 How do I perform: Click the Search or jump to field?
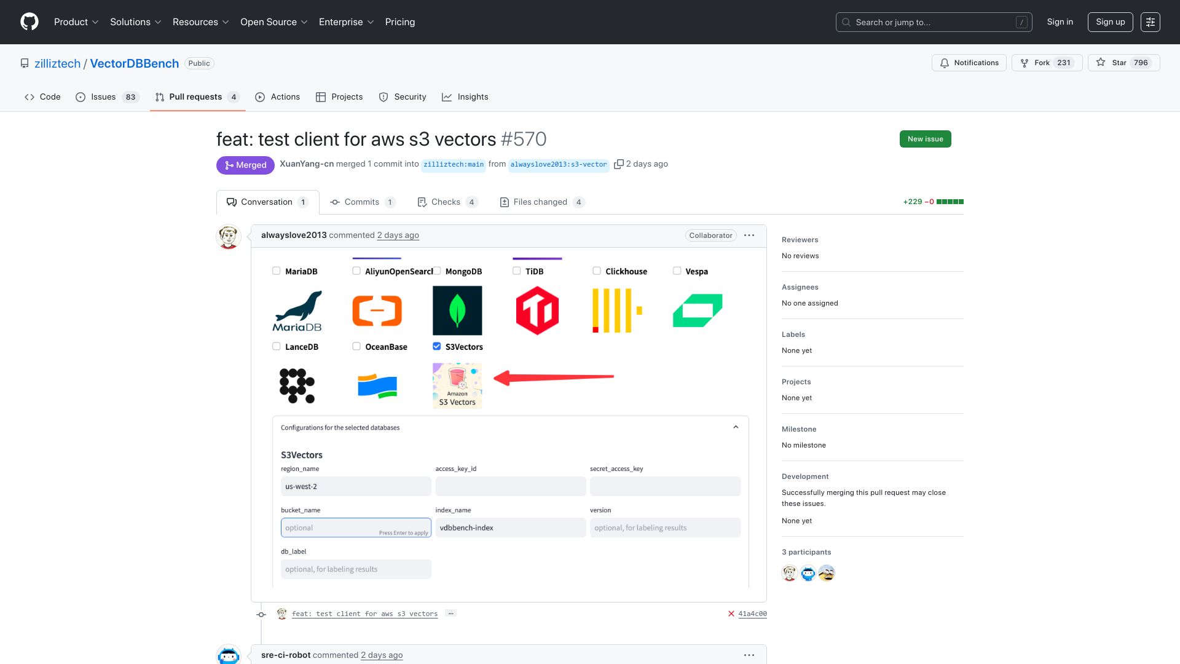coord(934,22)
